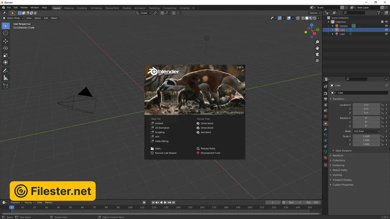Select the Annotate pencil tool
This screenshot has width=390, height=219.
(5, 71)
